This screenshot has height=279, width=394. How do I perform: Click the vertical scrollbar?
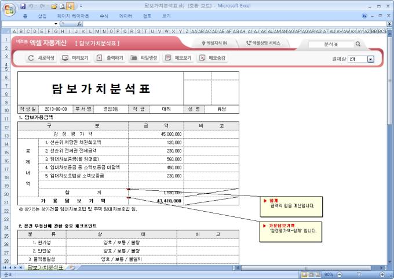pos(389,81)
